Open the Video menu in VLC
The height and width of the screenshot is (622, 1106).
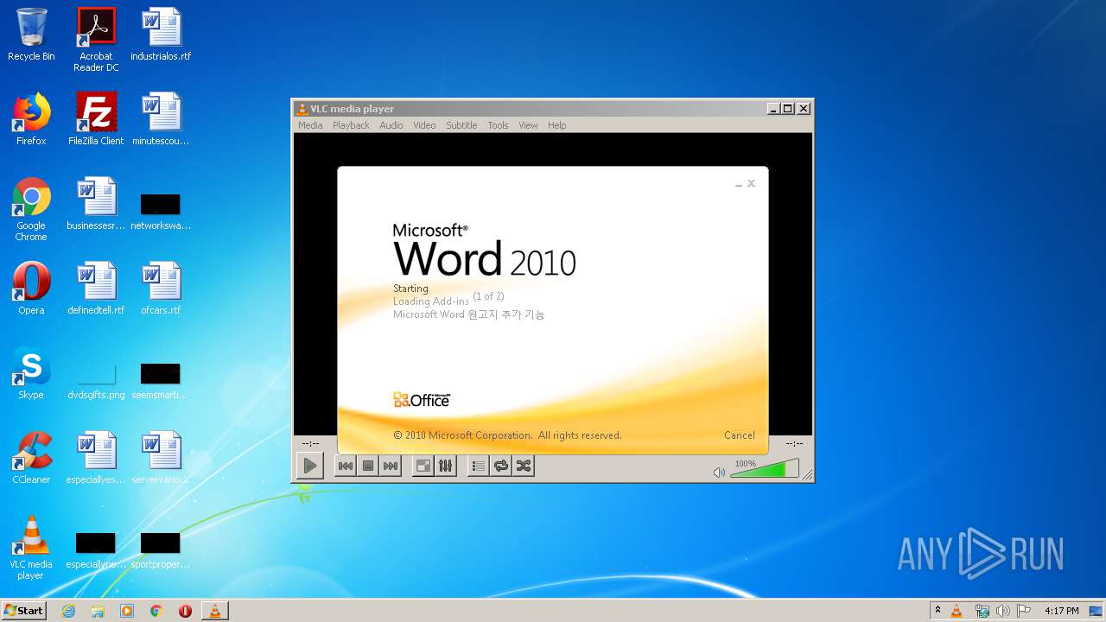point(424,125)
